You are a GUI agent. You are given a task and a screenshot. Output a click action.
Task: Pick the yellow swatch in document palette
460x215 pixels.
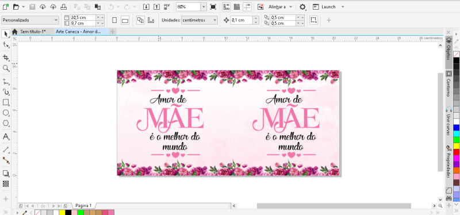click(62, 212)
